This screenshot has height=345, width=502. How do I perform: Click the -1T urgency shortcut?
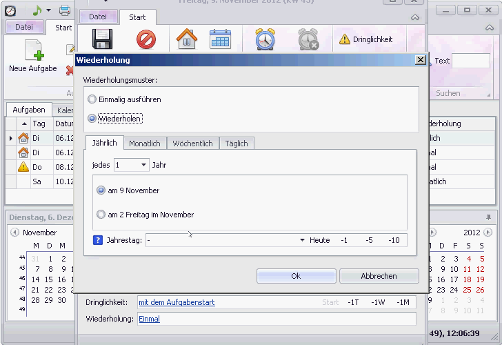click(x=353, y=302)
